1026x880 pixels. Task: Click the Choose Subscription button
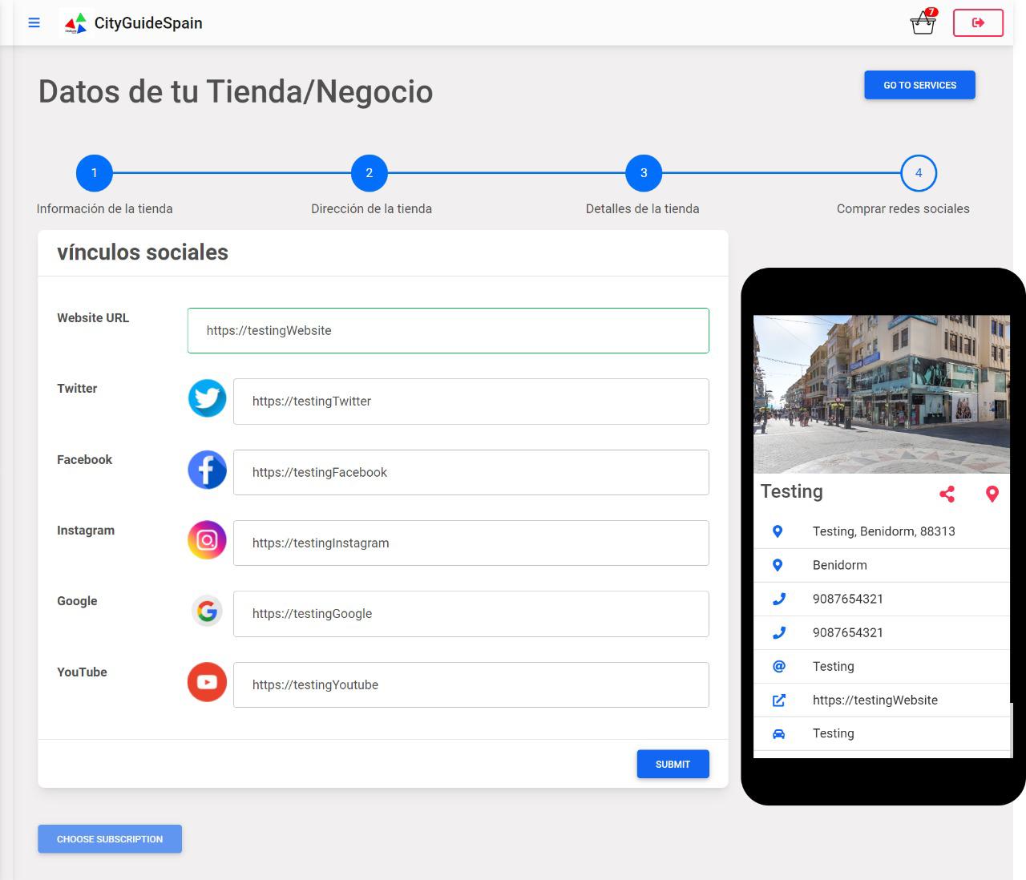click(110, 839)
